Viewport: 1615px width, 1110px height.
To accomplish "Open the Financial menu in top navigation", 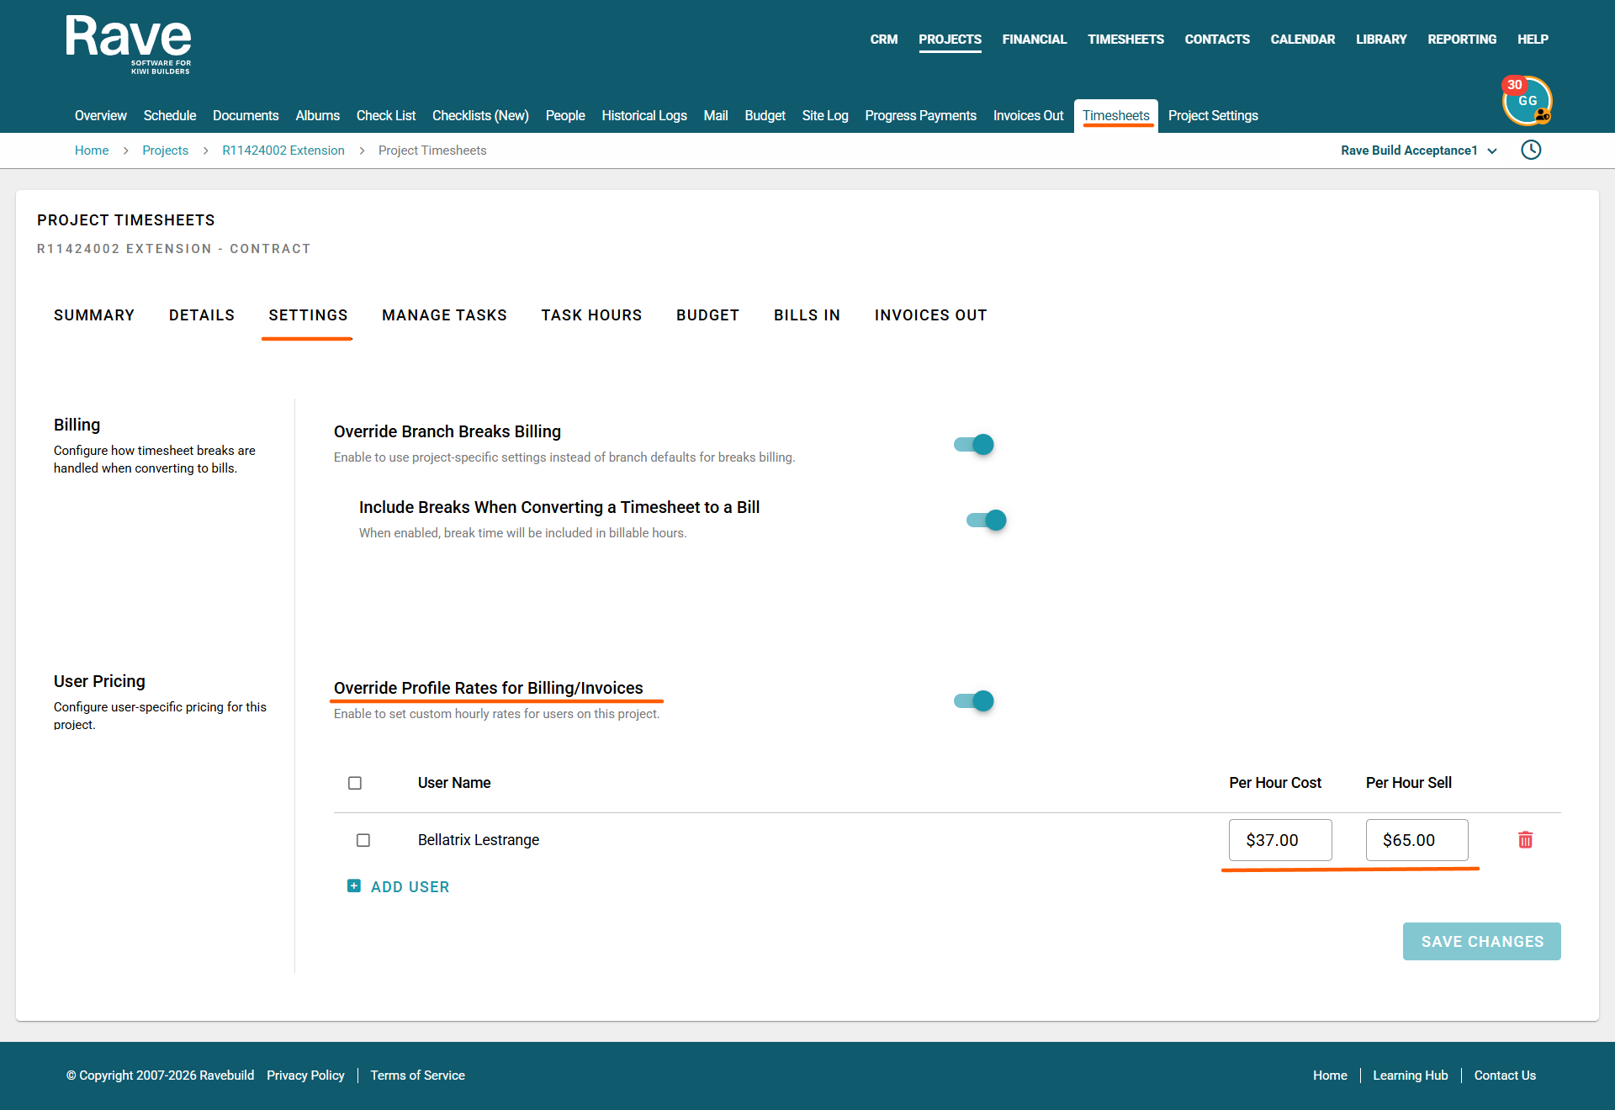I will [x=1034, y=40].
